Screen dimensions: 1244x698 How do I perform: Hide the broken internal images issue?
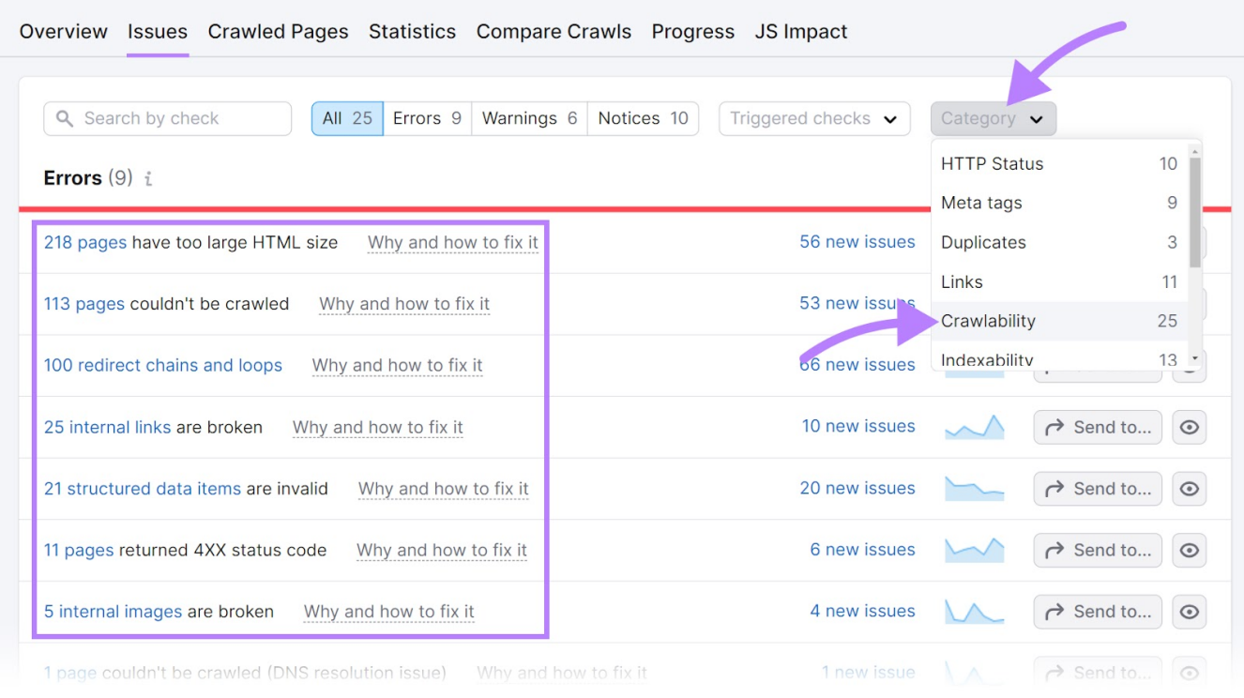coord(1189,612)
